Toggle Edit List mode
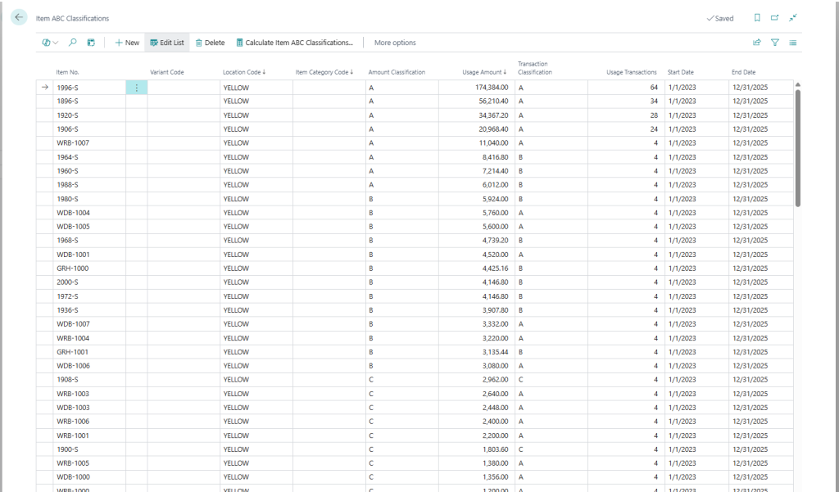 [x=167, y=43]
